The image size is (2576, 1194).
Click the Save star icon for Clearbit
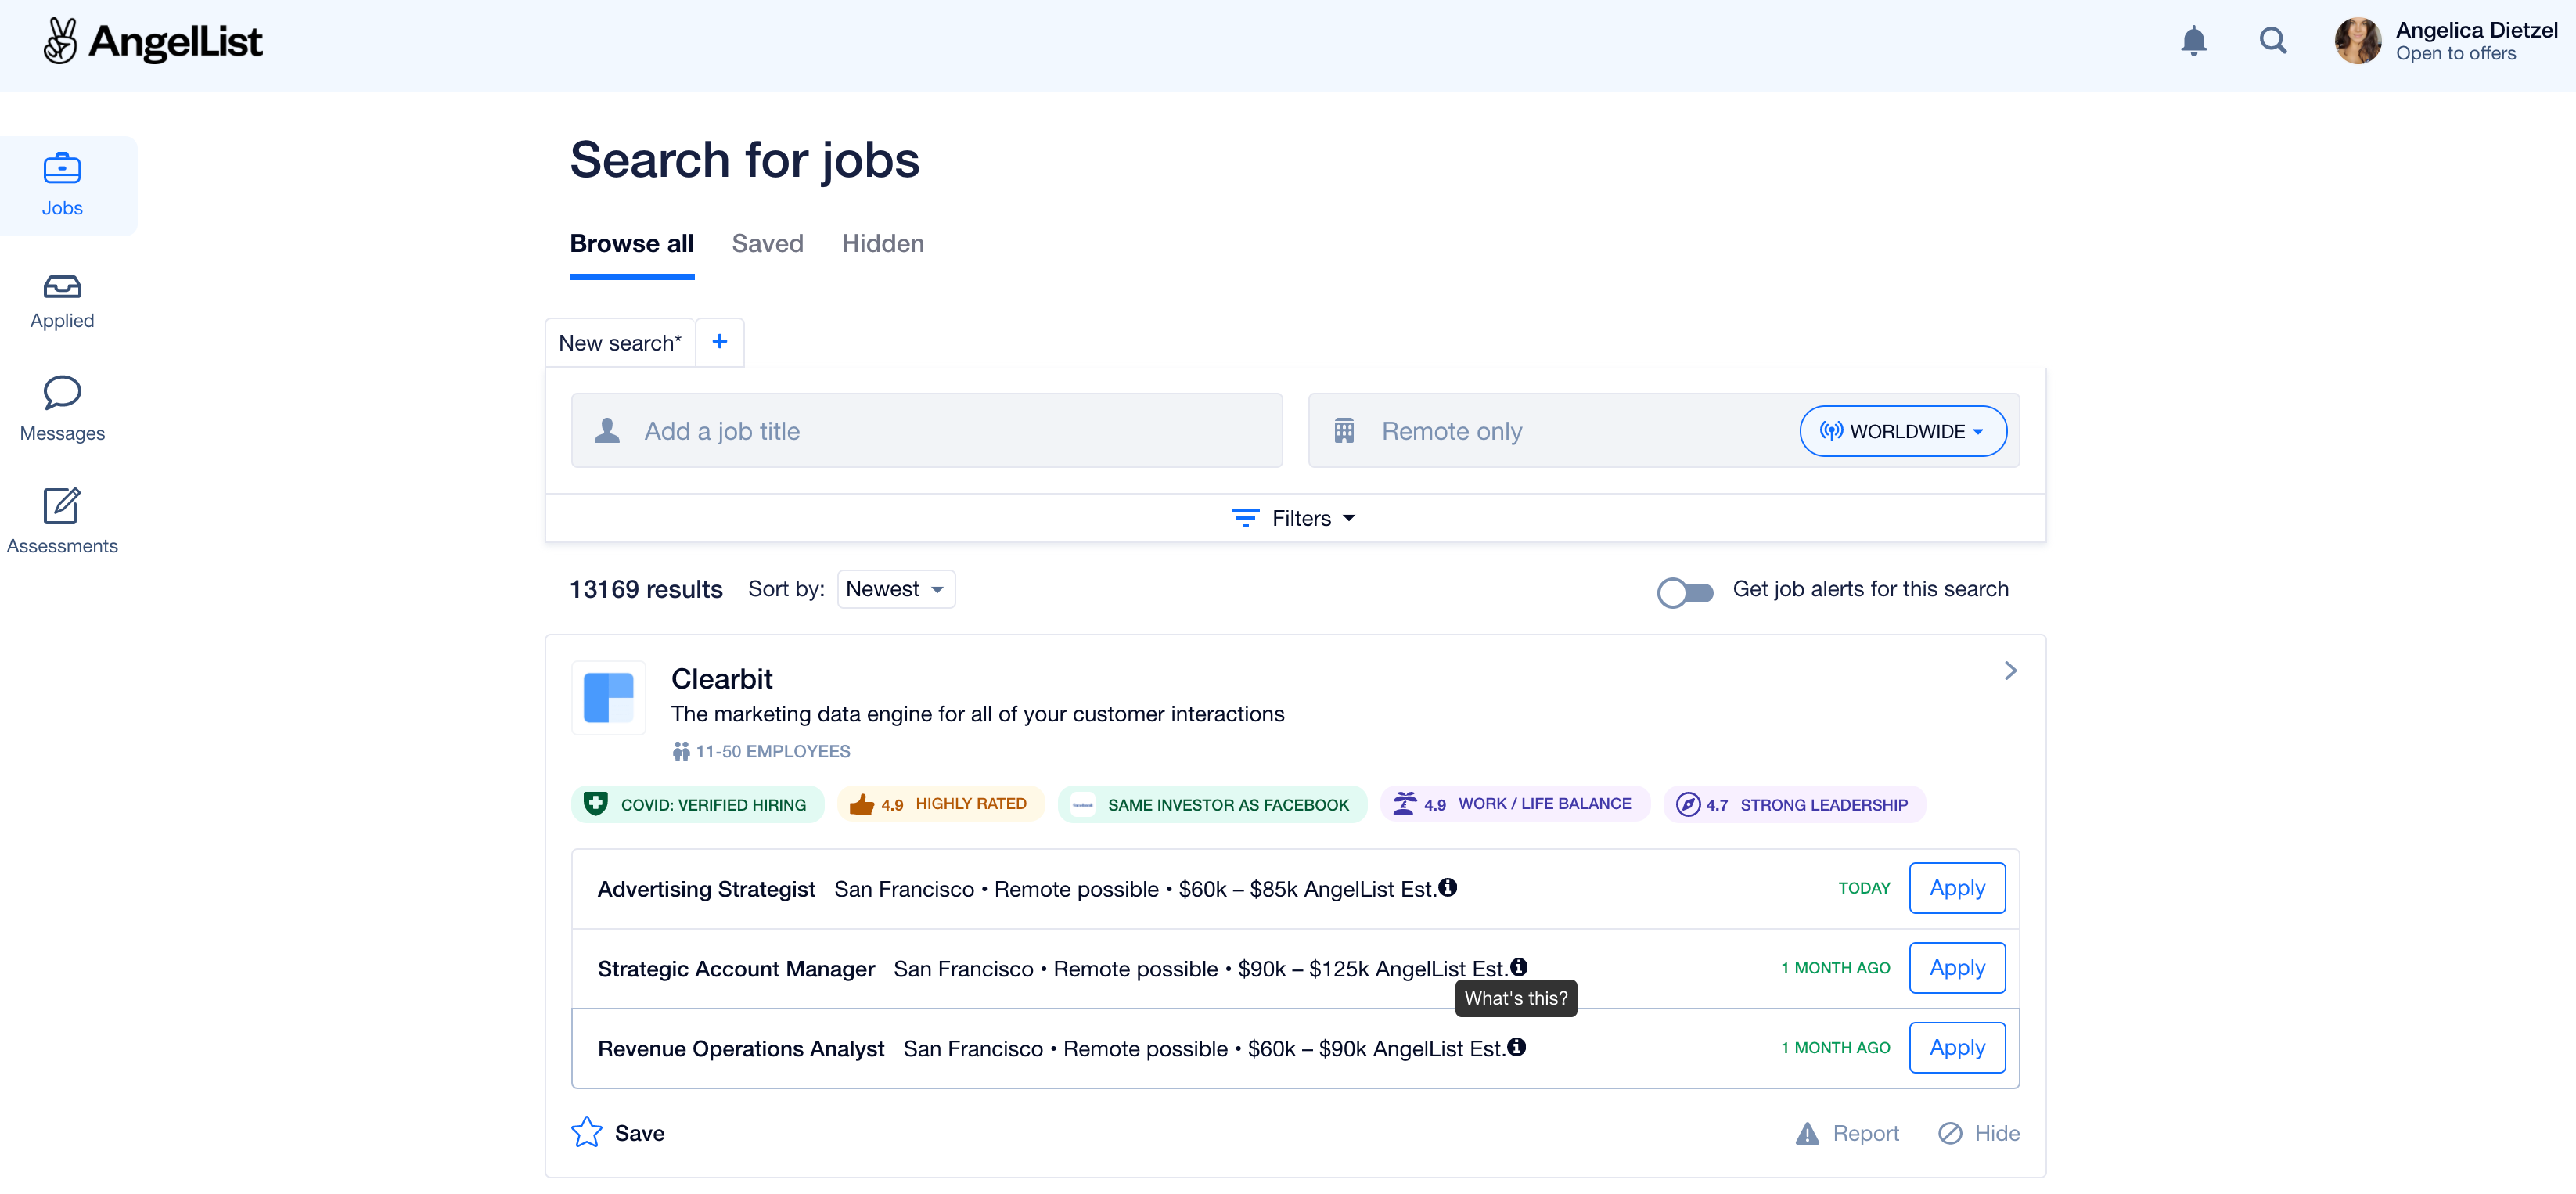pos(587,1132)
